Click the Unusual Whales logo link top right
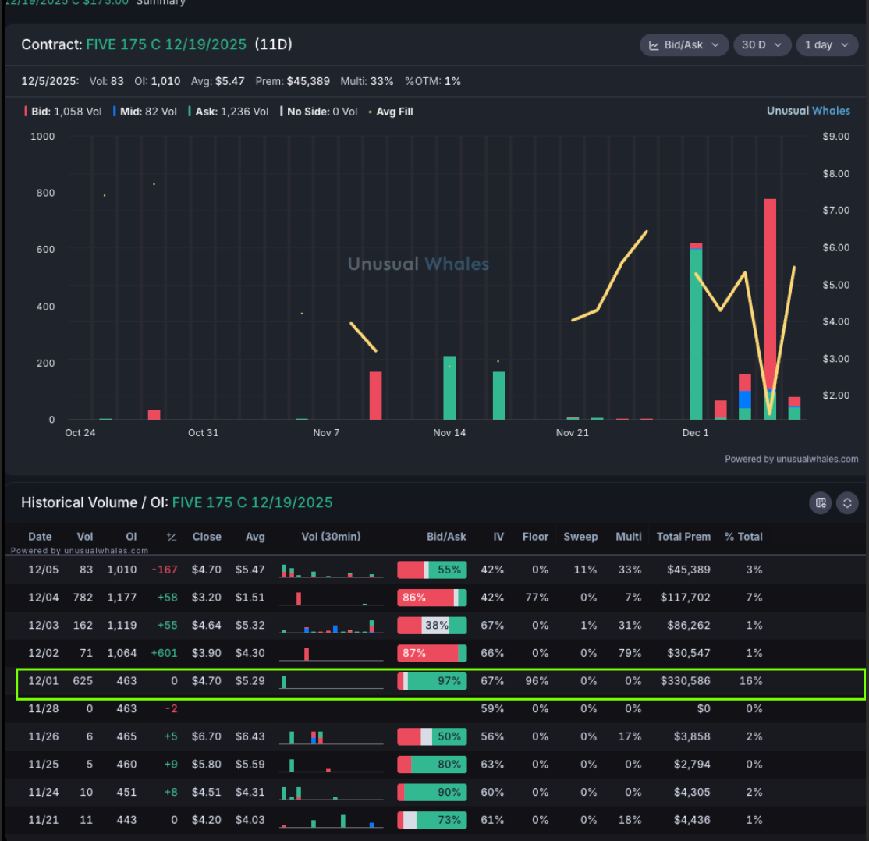869x841 pixels. coord(808,111)
